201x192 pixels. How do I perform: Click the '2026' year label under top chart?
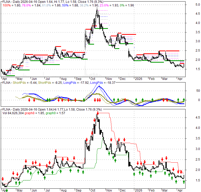pyautogui.click(x=139, y=79)
